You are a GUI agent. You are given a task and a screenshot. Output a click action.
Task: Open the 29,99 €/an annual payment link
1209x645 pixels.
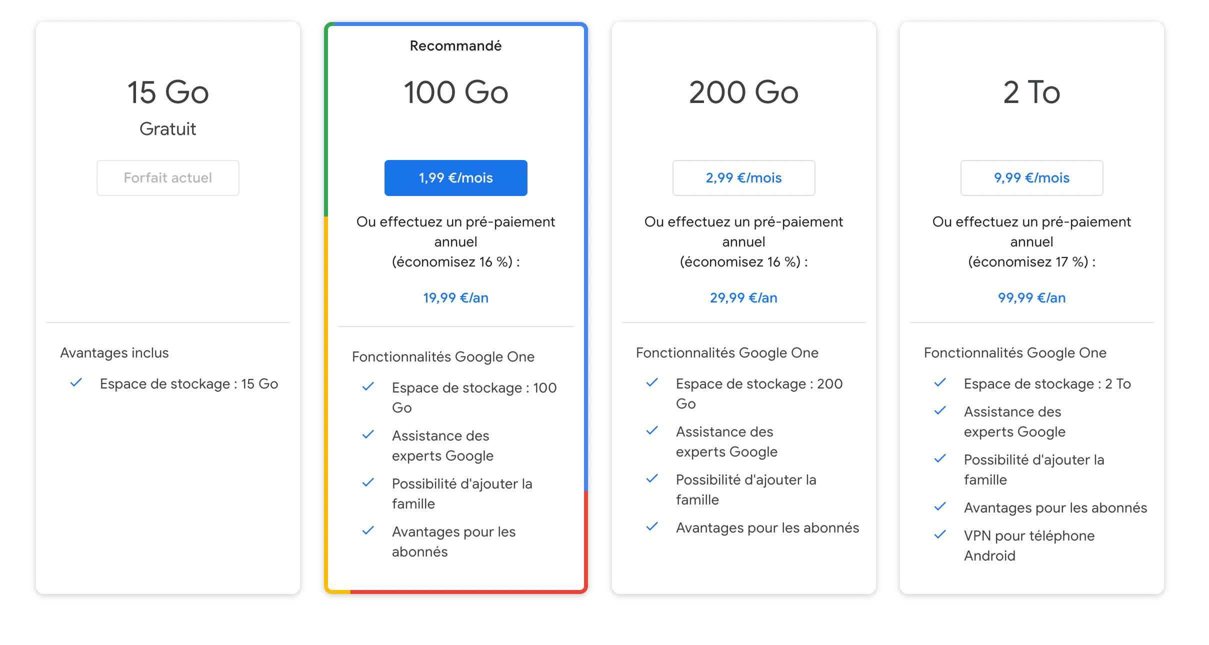(743, 298)
